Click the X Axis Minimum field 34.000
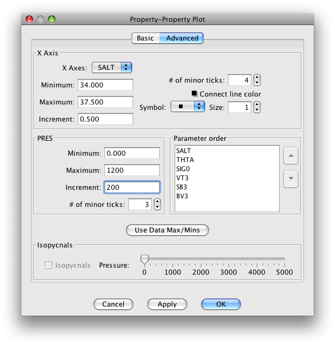 105,85
